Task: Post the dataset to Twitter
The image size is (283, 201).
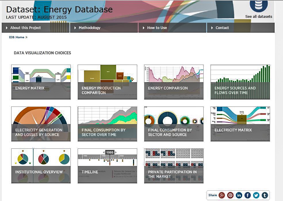Action: (x=256, y=195)
